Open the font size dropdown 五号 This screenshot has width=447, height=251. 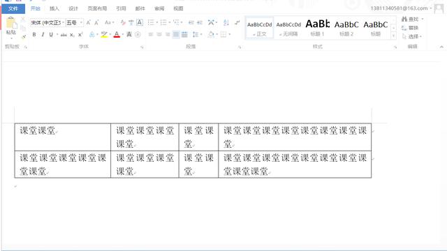[81, 23]
